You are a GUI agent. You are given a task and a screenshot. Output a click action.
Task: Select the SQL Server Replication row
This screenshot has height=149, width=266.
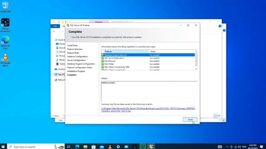(148, 58)
